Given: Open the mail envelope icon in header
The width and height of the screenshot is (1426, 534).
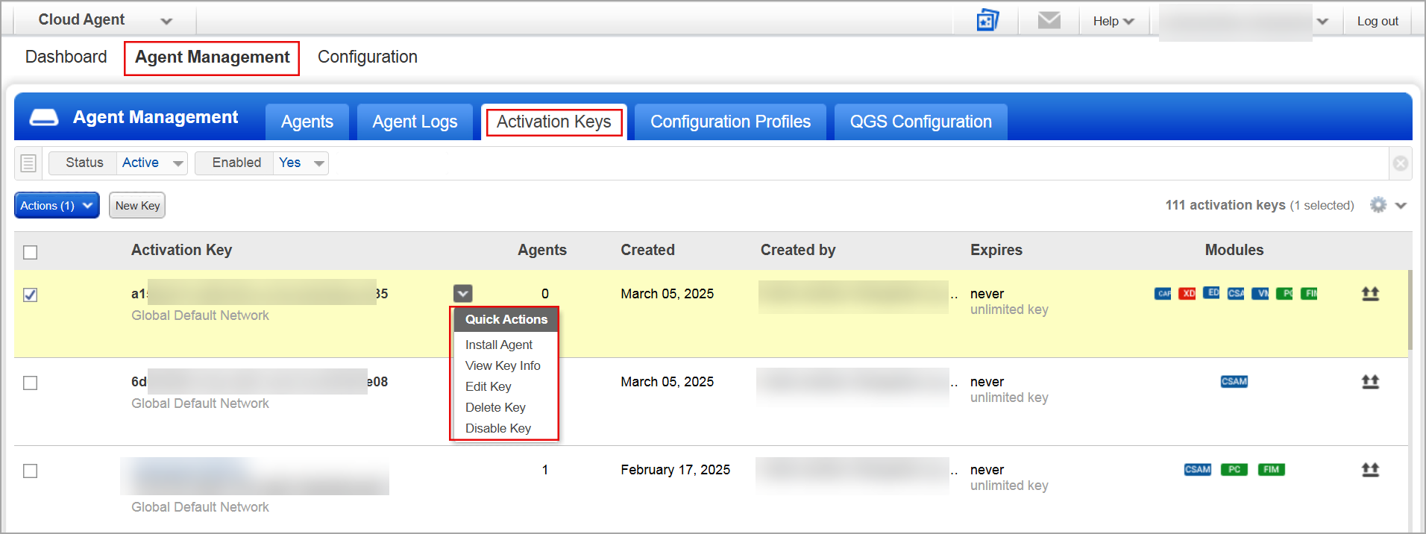Looking at the screenshot, I should coord(1049,20).
